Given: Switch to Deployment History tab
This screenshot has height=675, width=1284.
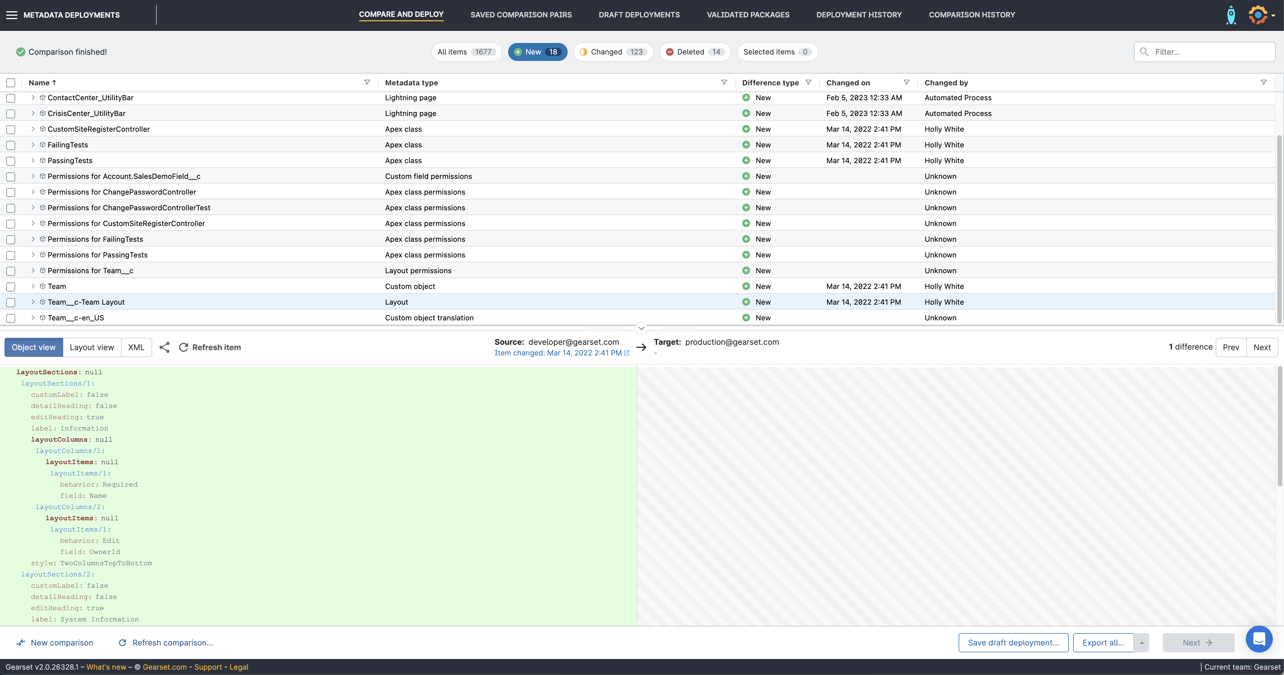Looking at the screenshot, I should click(x=859, y=15).
